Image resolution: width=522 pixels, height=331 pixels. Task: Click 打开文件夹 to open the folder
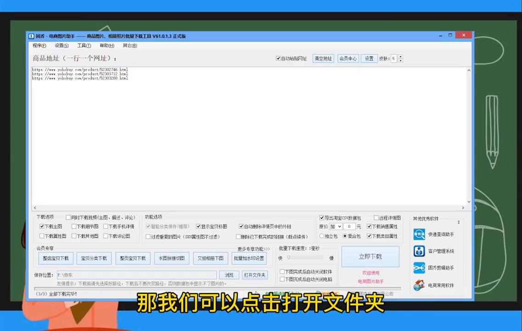(x=255, y=275)
